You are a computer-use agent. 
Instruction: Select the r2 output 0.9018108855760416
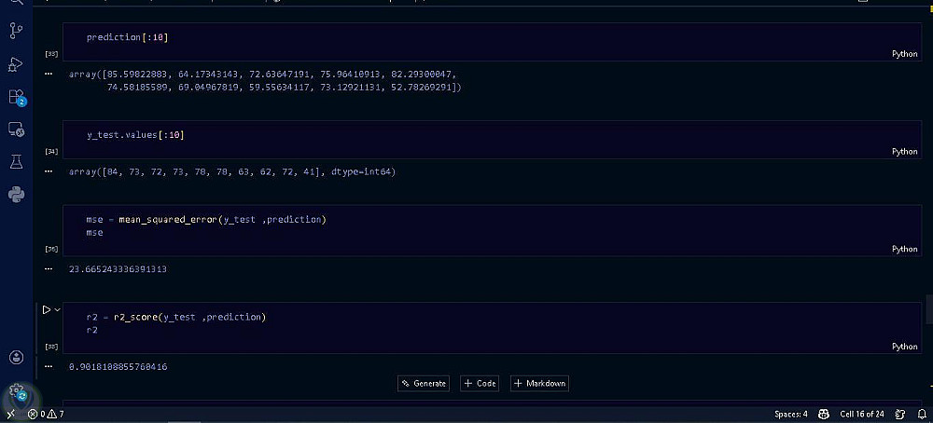[x=118, y=366]
